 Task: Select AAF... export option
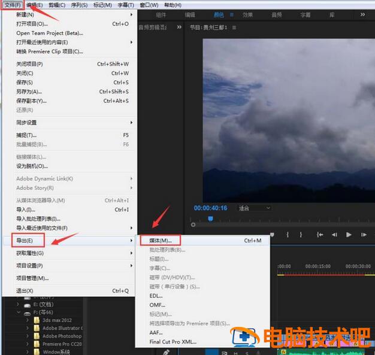202,332
